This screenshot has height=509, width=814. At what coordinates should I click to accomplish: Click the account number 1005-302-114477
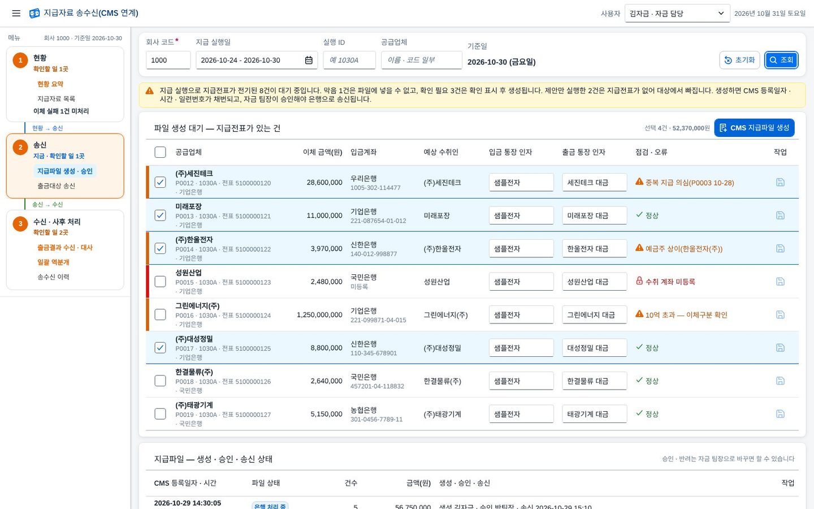(375, 188)
